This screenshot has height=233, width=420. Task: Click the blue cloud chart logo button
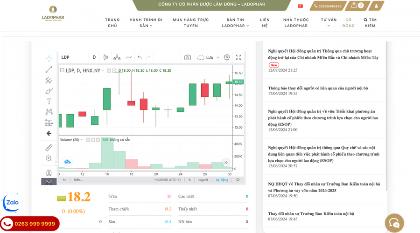(68, 162)
